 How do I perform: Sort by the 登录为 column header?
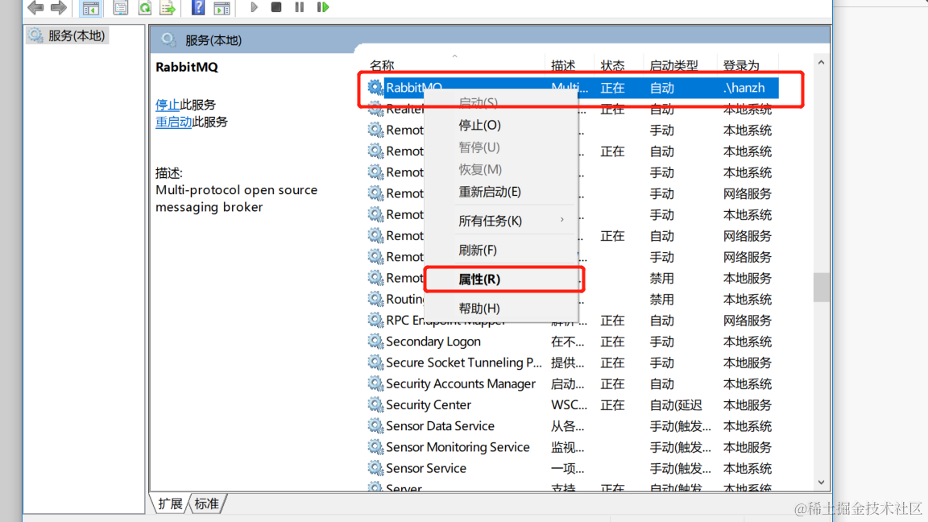click(x=748, y=64)
